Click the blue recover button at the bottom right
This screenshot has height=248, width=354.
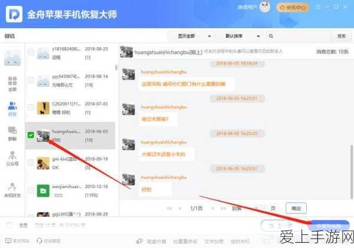329,226
